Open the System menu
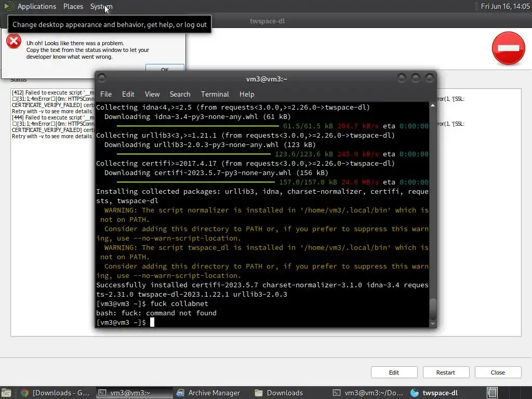This screenshot has width=532, height=399. pos(101,6)
